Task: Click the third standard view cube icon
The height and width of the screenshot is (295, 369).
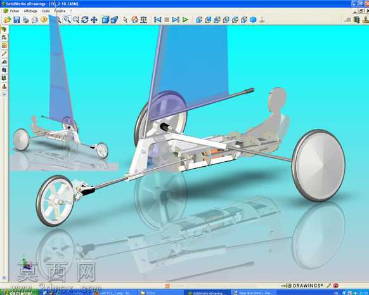Action: coord(217,20)
